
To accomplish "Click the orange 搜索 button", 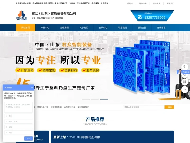I will click(x=169, y=107).
